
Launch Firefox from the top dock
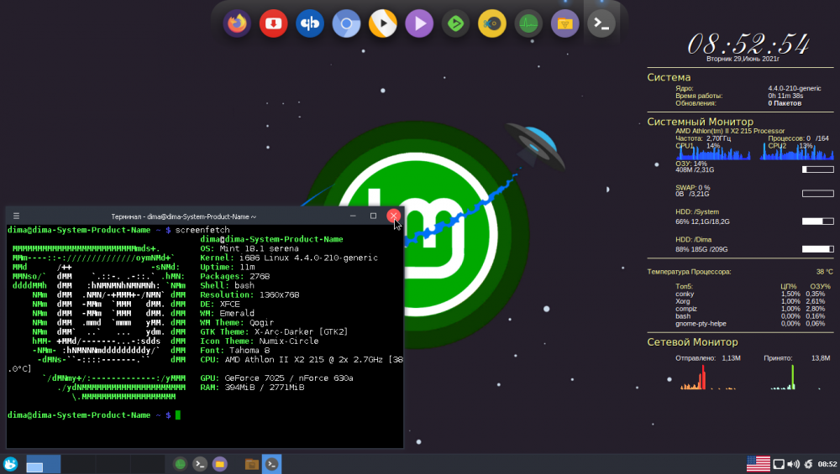(237, 23)
